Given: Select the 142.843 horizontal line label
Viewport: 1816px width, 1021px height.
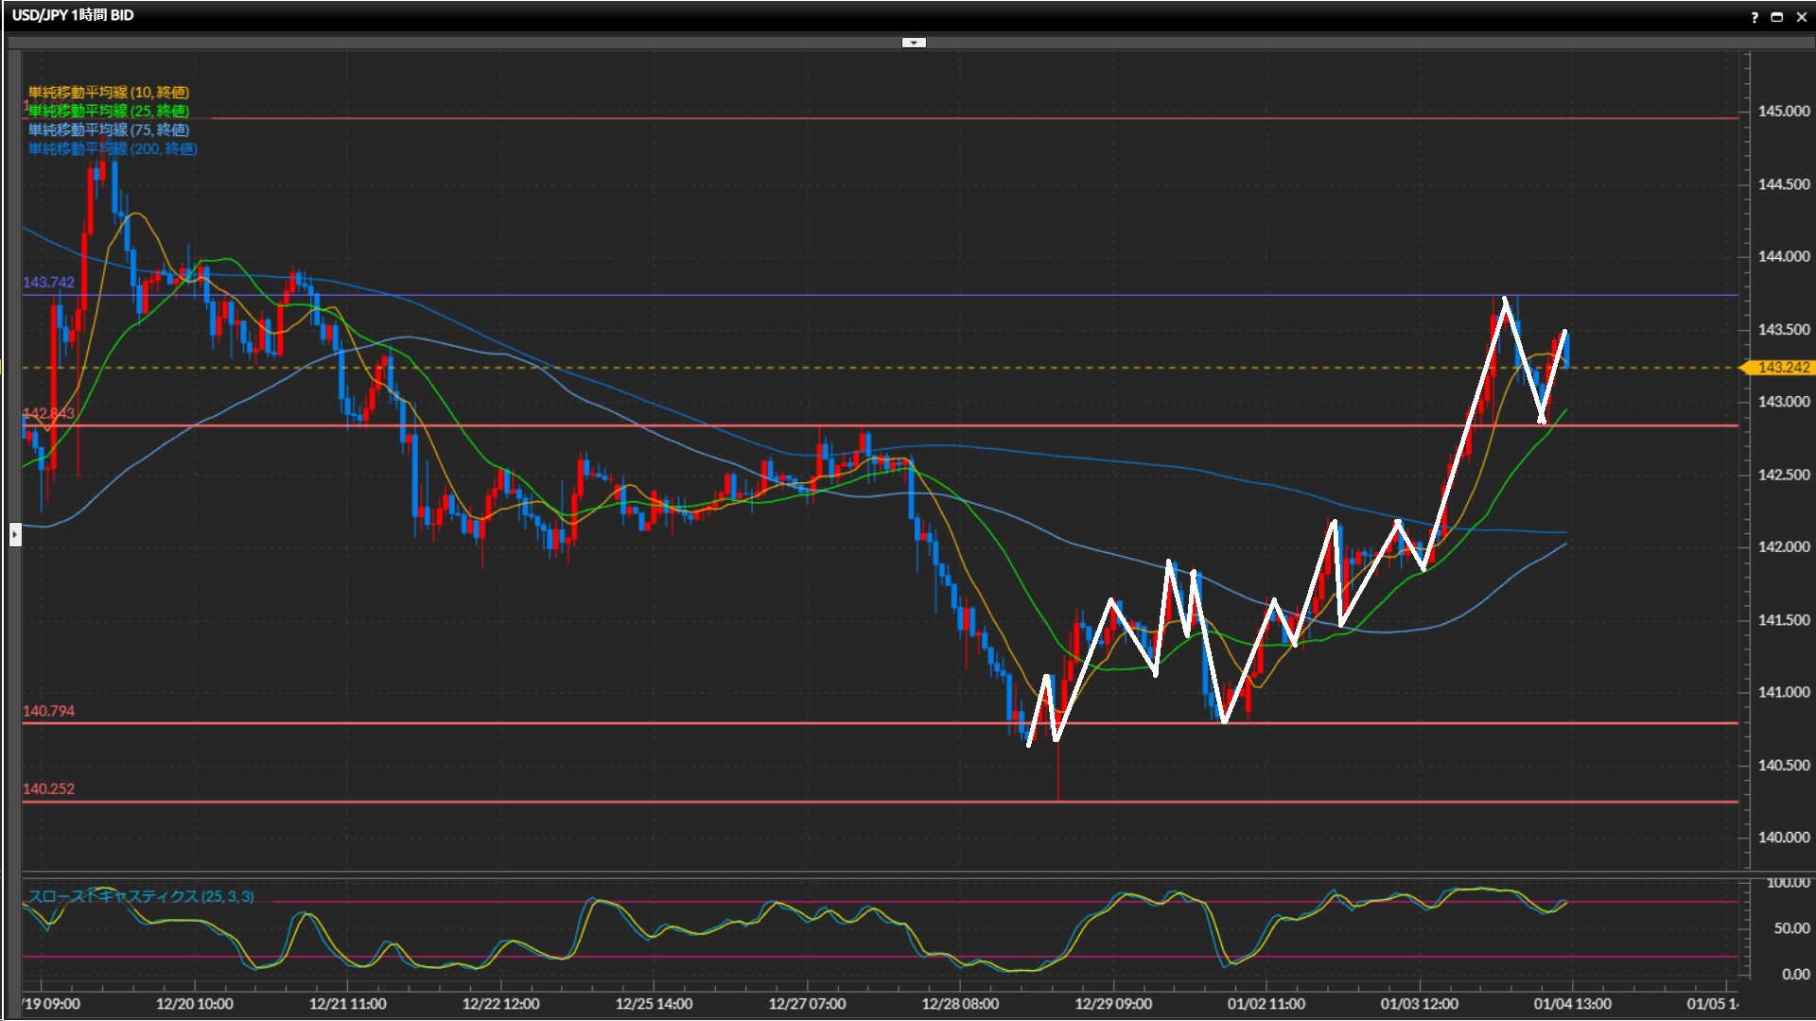Looking at the screenshot, I should (x=48, y=413).
